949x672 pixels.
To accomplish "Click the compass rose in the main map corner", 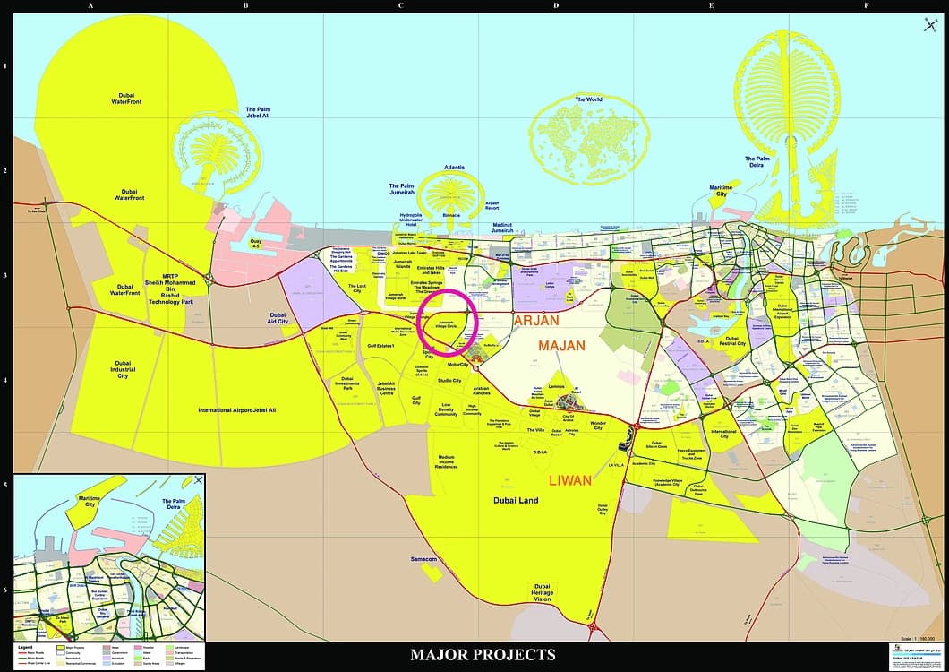I will click(928, 25).
